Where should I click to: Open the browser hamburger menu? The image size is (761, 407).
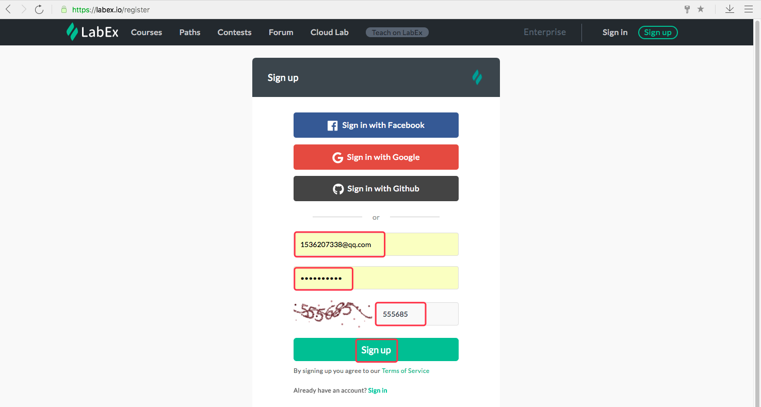click(749, 9)
